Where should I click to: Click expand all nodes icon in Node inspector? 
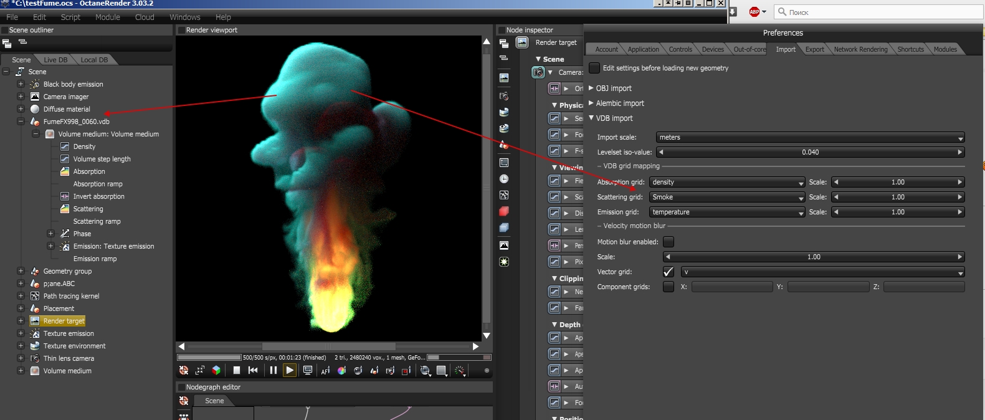coord(504,43)
